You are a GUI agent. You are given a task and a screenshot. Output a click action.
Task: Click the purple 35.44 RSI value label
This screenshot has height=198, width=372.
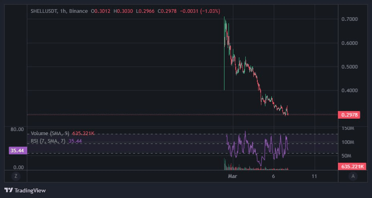[x=17, y=151]
